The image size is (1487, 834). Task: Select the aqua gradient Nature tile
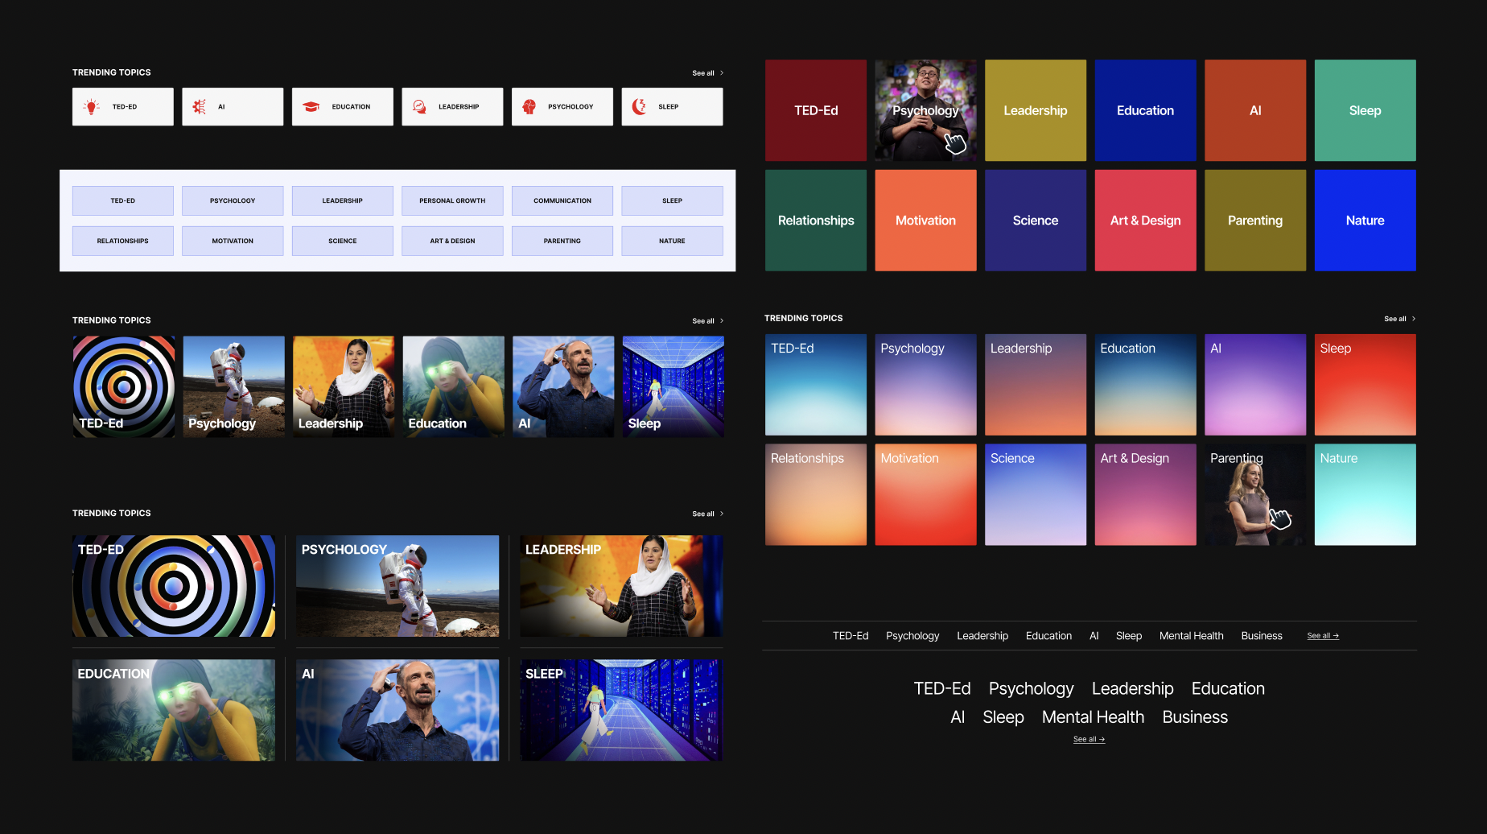click(1365, 494)
